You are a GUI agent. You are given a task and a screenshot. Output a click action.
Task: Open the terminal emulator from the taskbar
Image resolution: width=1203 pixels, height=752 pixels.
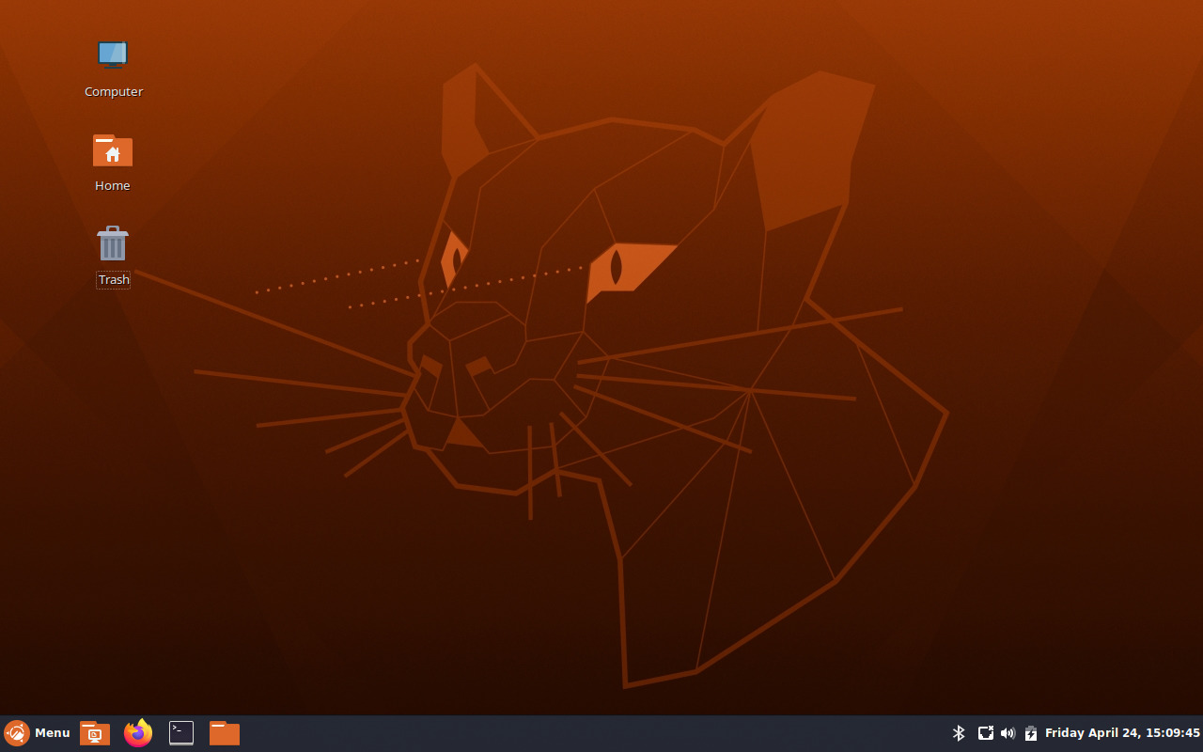(x=180, y=732)
